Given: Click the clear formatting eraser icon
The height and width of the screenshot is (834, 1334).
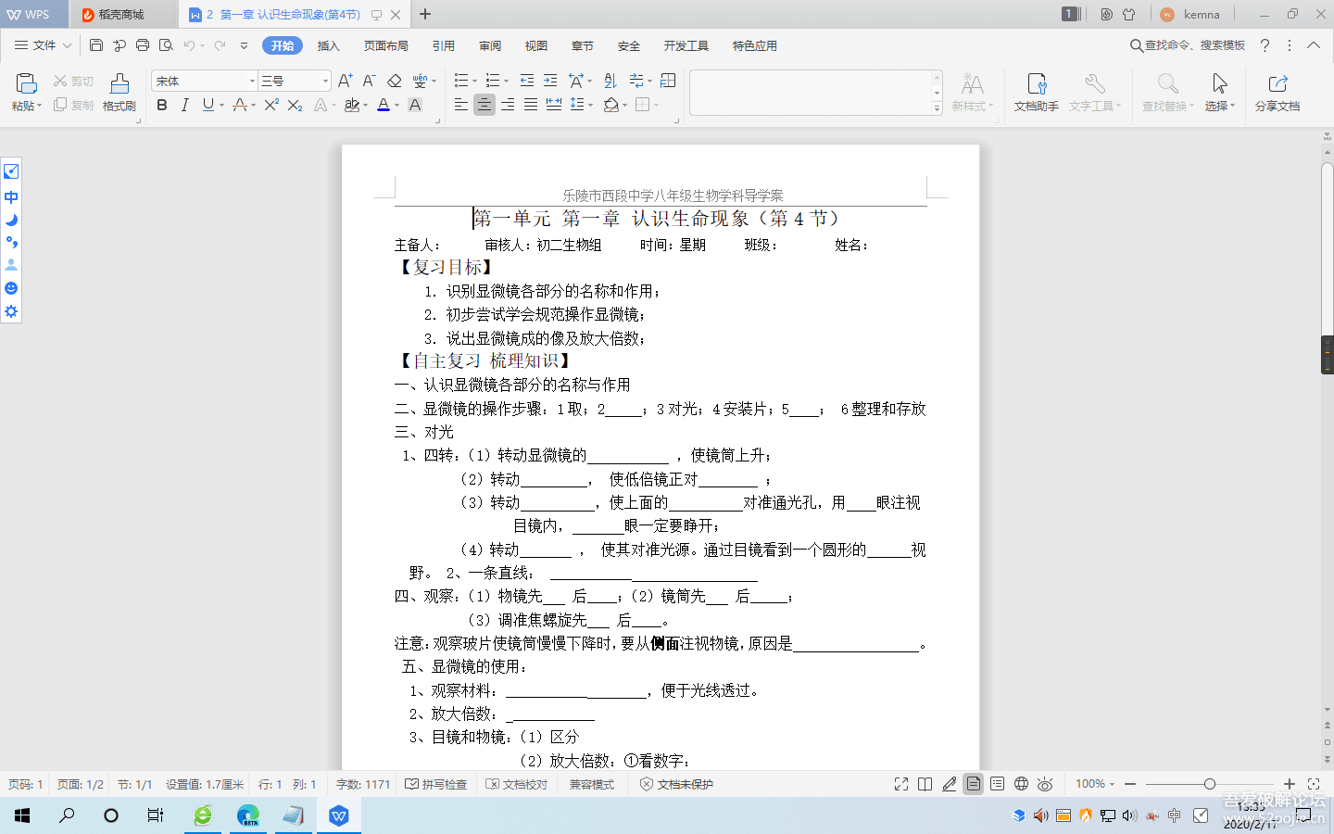Looking at the screenshot, I should click(x=395, y=82).
